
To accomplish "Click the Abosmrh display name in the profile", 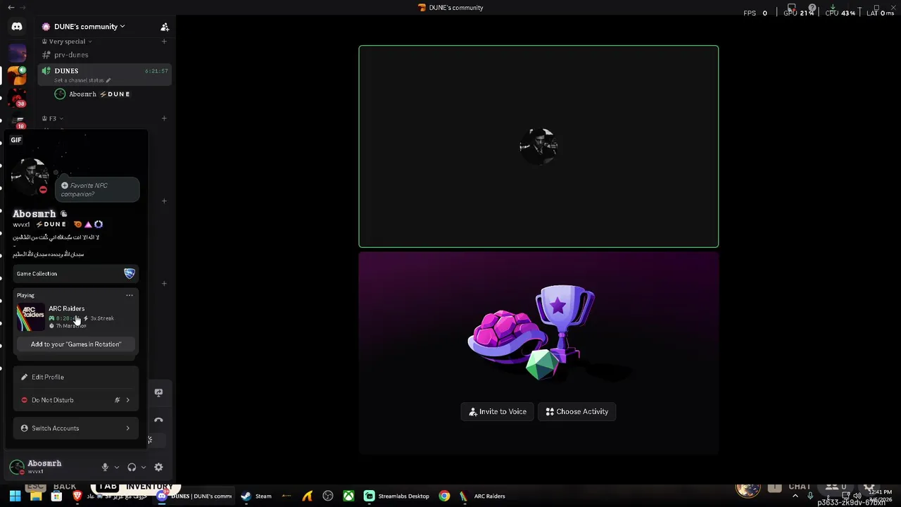I will [x=34, y=213].
